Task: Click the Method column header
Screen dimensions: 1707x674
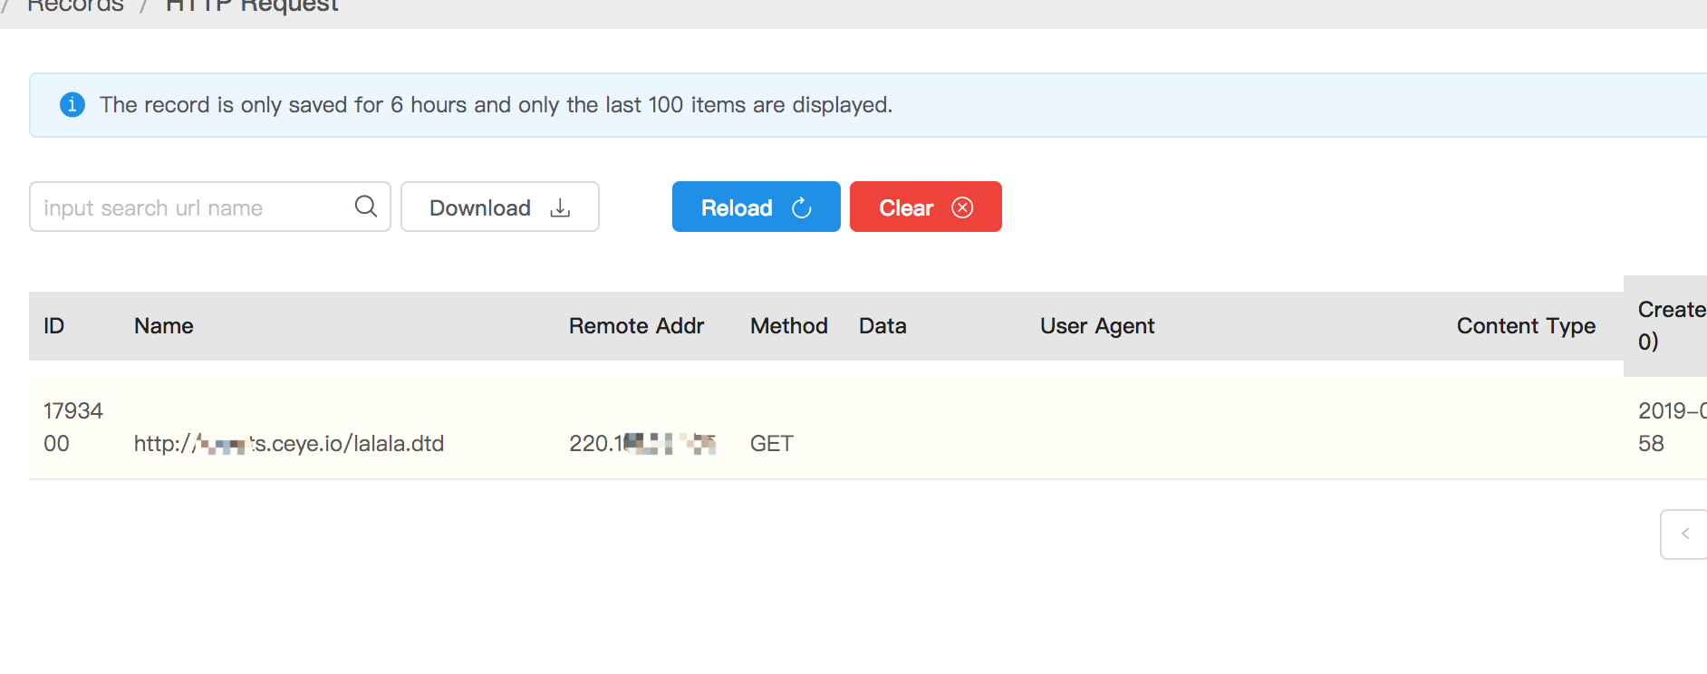Action: pos(788,326)
